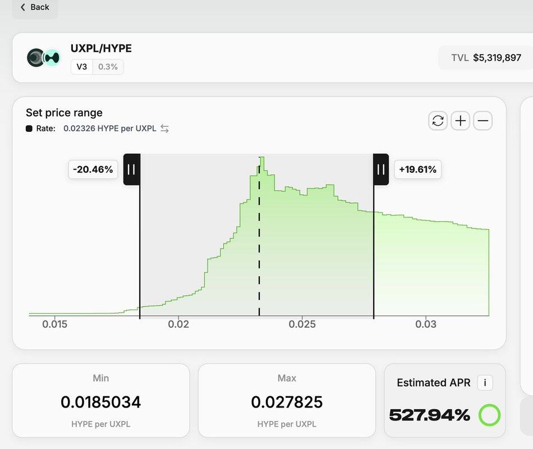Click the UXPL/HYPE token pair icon
533x449 pixels.
[x=44, y=57]
